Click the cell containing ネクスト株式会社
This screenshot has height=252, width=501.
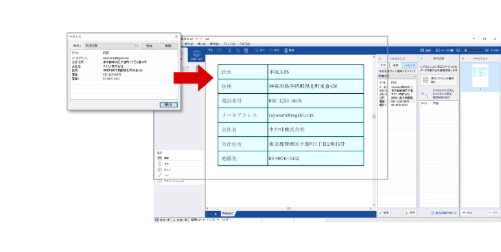point(316,129)
